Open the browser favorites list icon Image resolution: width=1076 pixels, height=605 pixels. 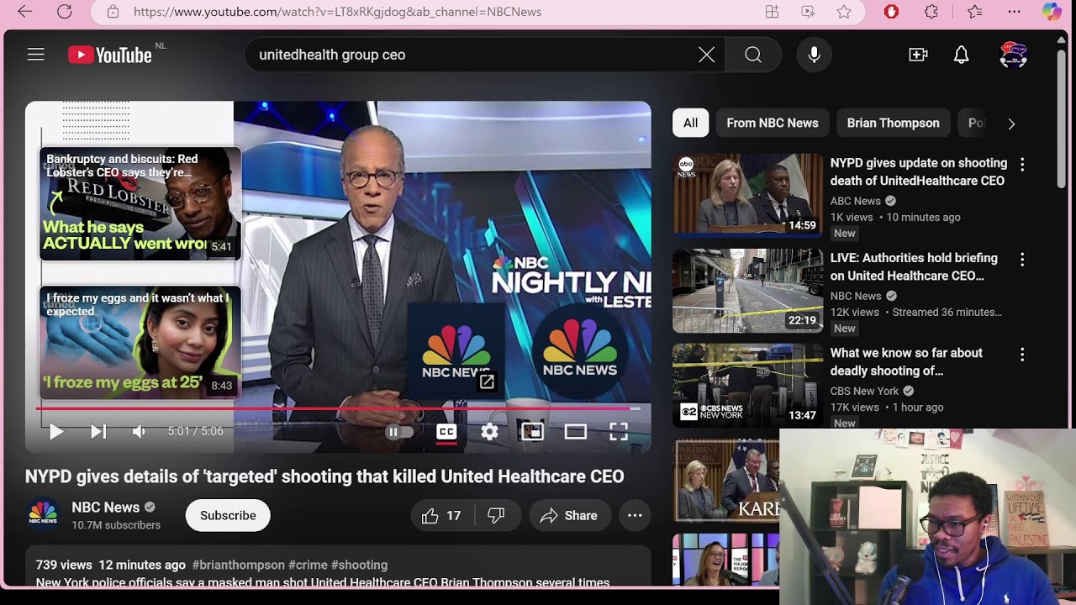point(974,12)
